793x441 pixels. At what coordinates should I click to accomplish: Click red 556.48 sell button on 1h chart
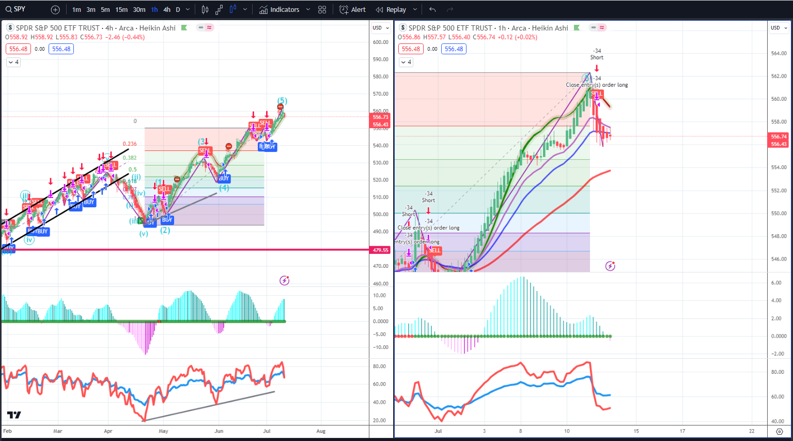pyautogui.click(x=411, y=49)
